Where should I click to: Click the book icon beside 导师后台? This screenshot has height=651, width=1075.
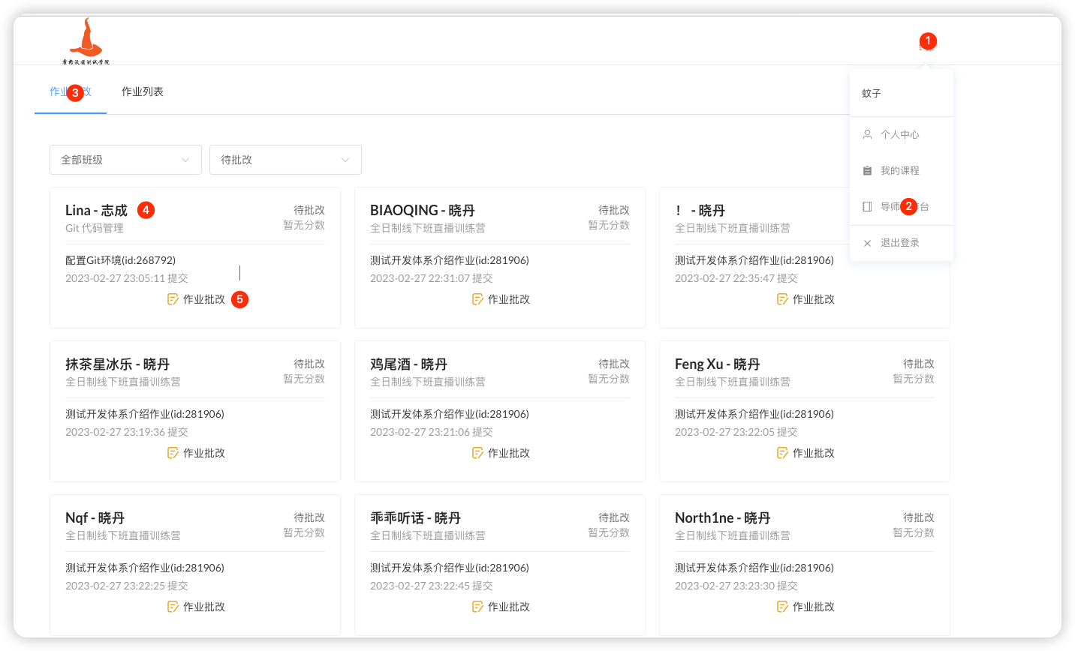click(x=867, y=206)
